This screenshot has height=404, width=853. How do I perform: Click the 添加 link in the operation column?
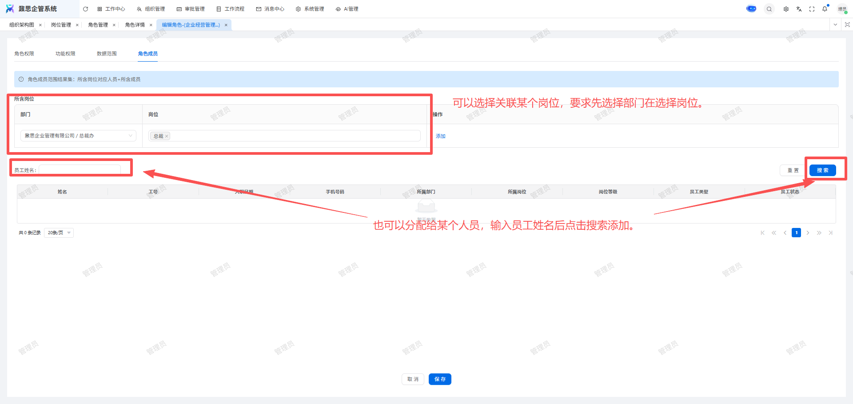[x=440, y=136]
